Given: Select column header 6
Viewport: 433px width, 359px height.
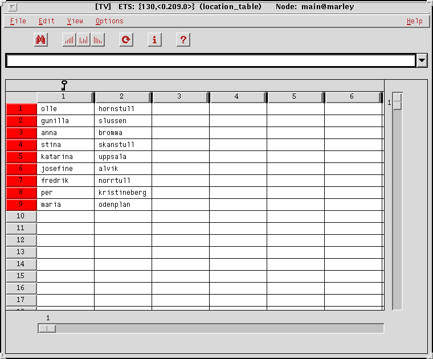Looking at the screenshot, I should tap(353, 97).
